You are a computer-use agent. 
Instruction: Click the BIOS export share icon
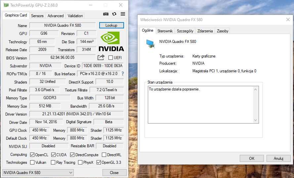tap(101, 57)
